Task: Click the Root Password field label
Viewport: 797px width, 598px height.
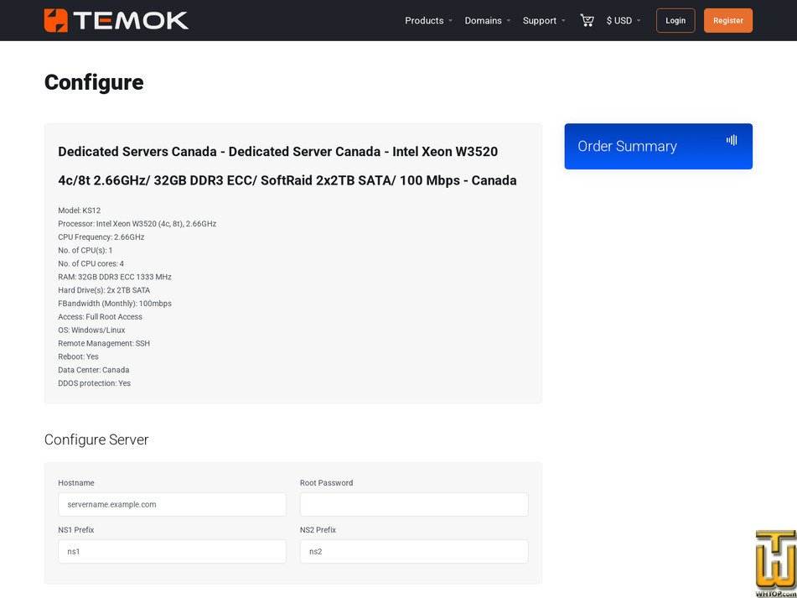Action: pos(326,482)
